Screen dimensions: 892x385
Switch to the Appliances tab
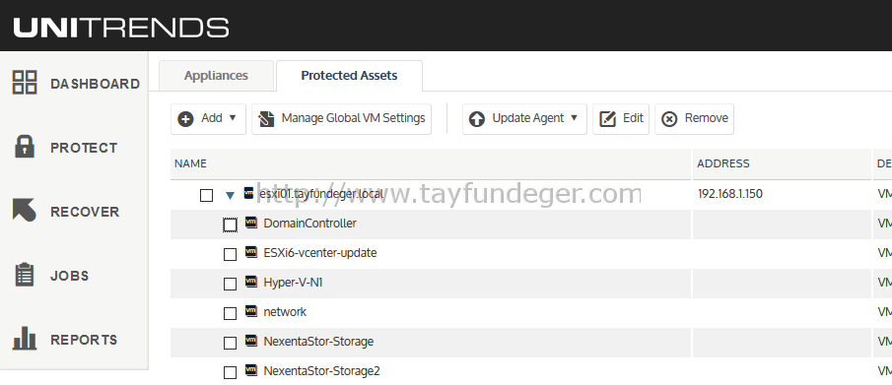click(216, 76)
